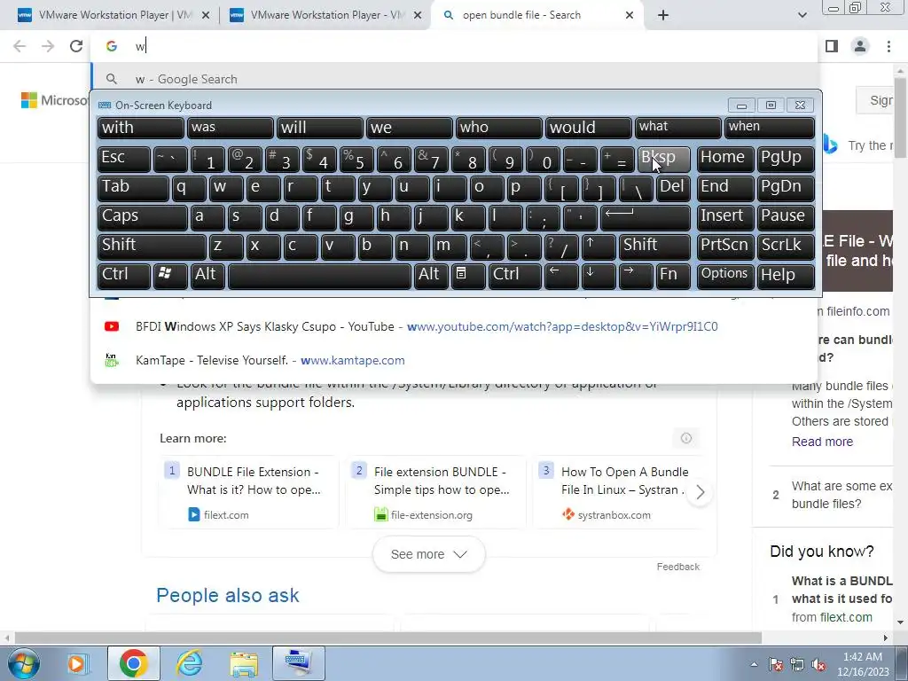Viewport: 908px width, 681px height.
Task: Pick the 'with' word prediction
Action: (x=141, y=128)
